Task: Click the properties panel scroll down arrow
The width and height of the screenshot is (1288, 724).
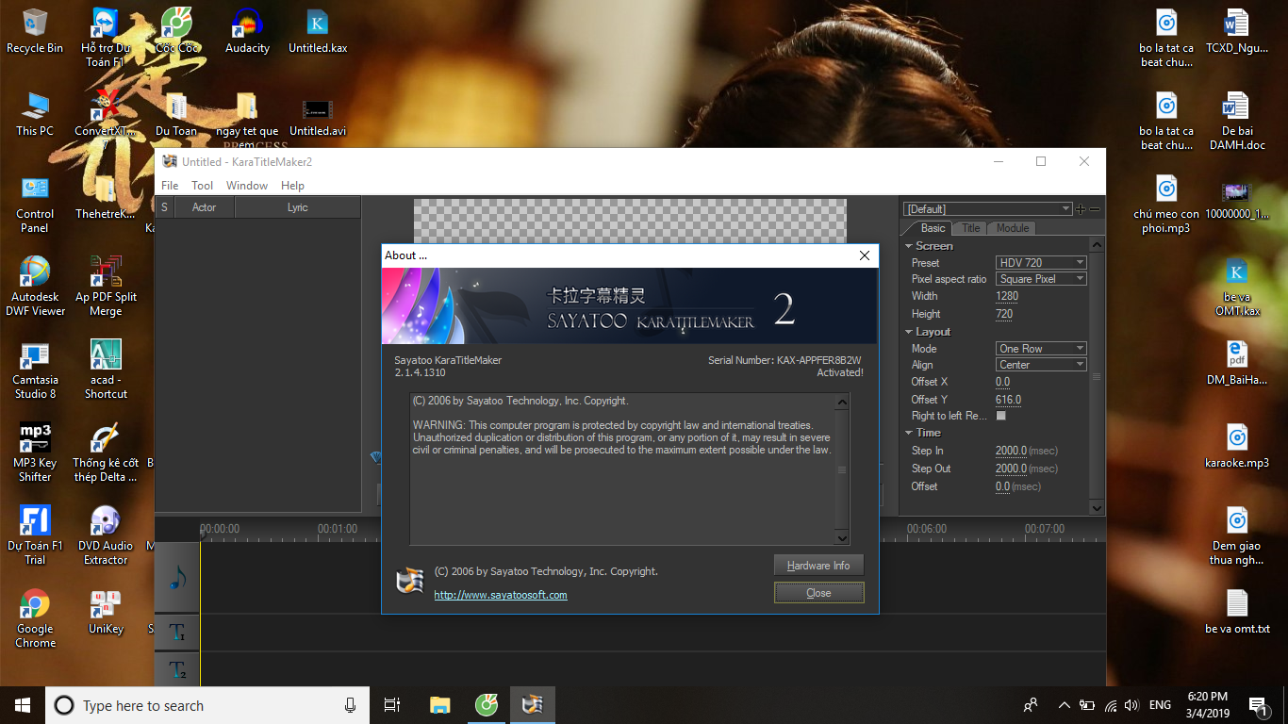Action: point(1096,508)
